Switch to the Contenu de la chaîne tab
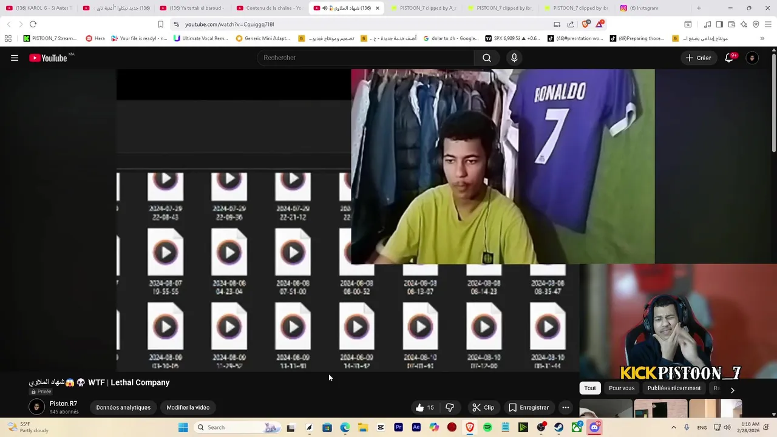 (268, 8)
